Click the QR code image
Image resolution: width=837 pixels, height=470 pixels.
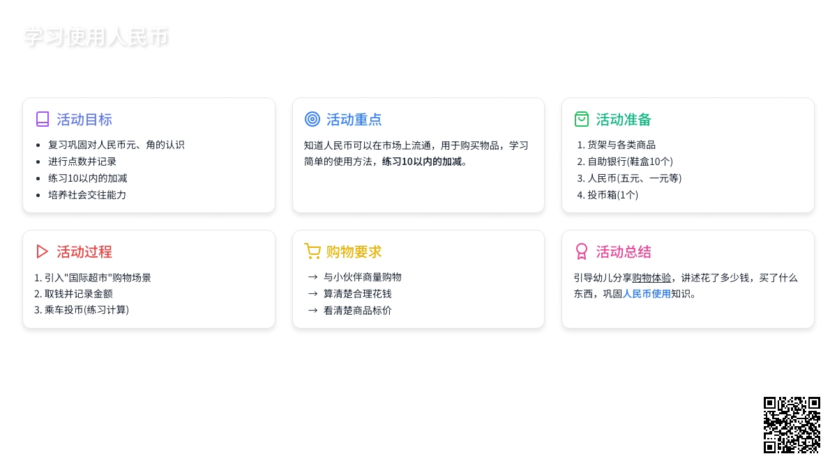(792, 425)
